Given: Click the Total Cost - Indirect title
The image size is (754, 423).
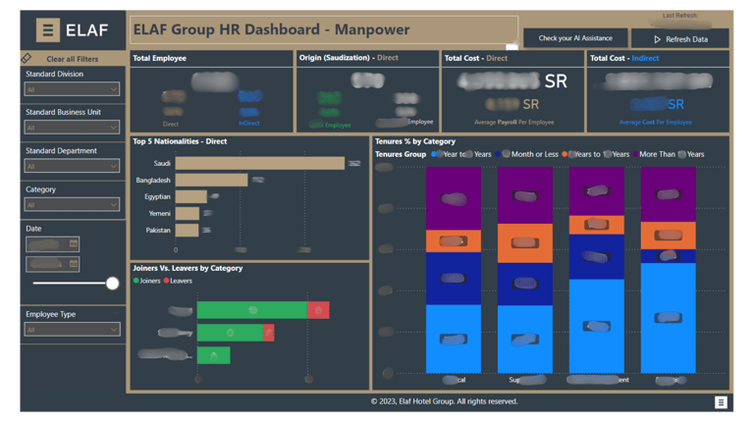Looking at the screenshot, I should coord(624,58).
